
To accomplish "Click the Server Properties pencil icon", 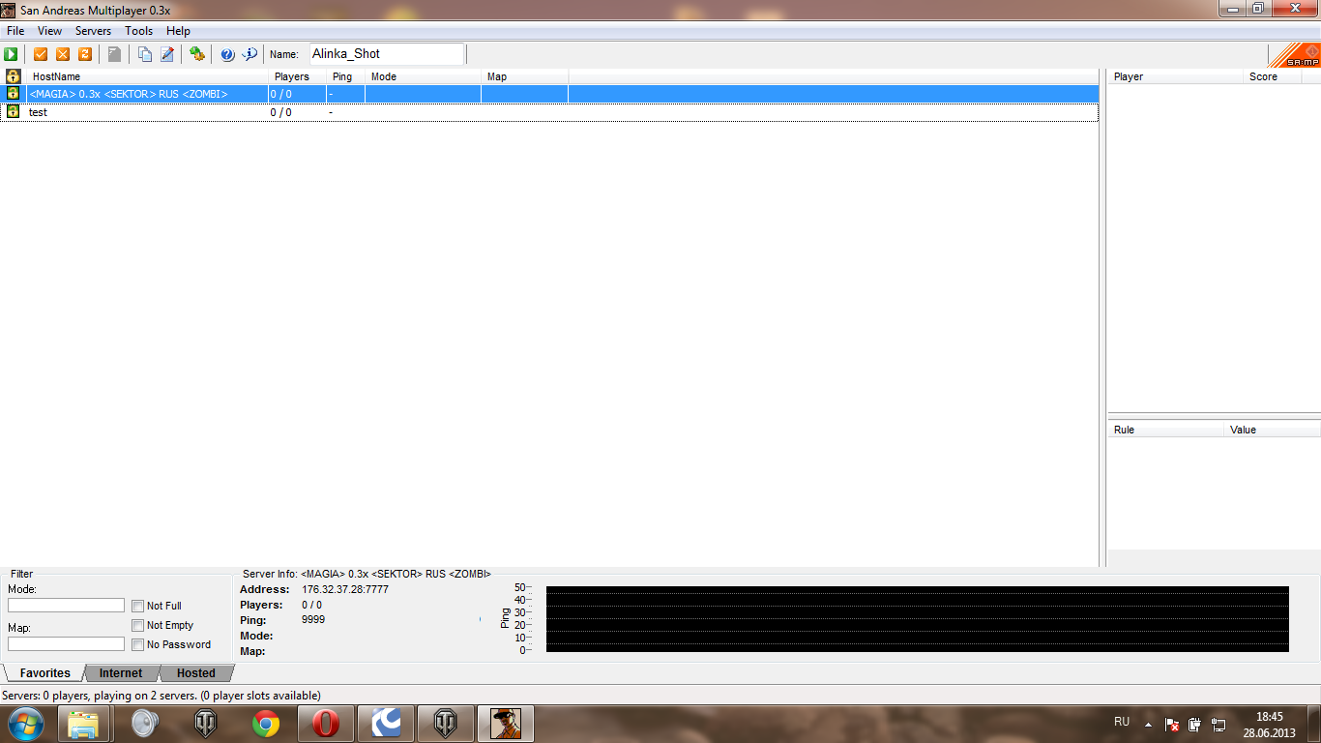I will tap(167, 54).
